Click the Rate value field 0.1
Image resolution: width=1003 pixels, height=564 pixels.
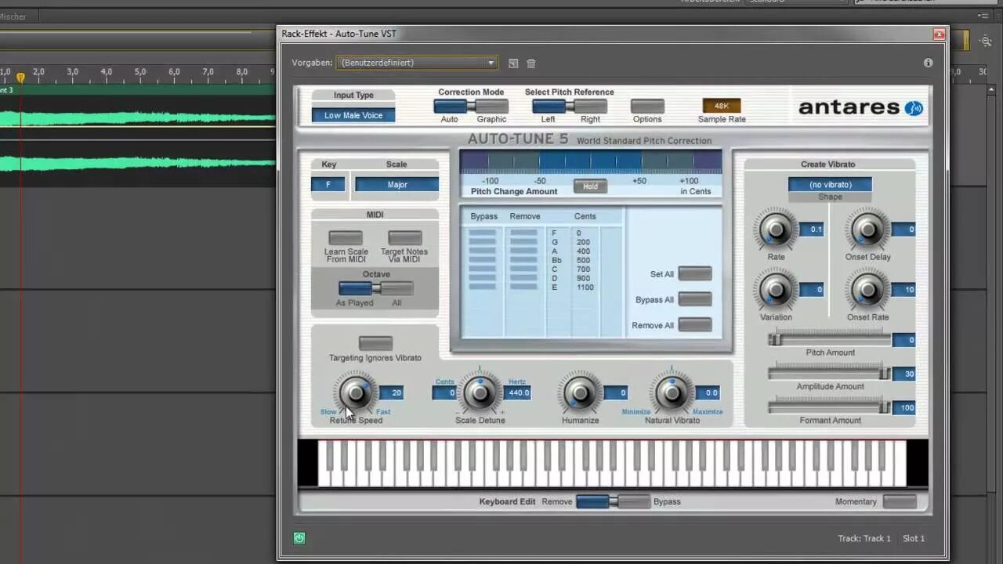[x=812, y=230]
